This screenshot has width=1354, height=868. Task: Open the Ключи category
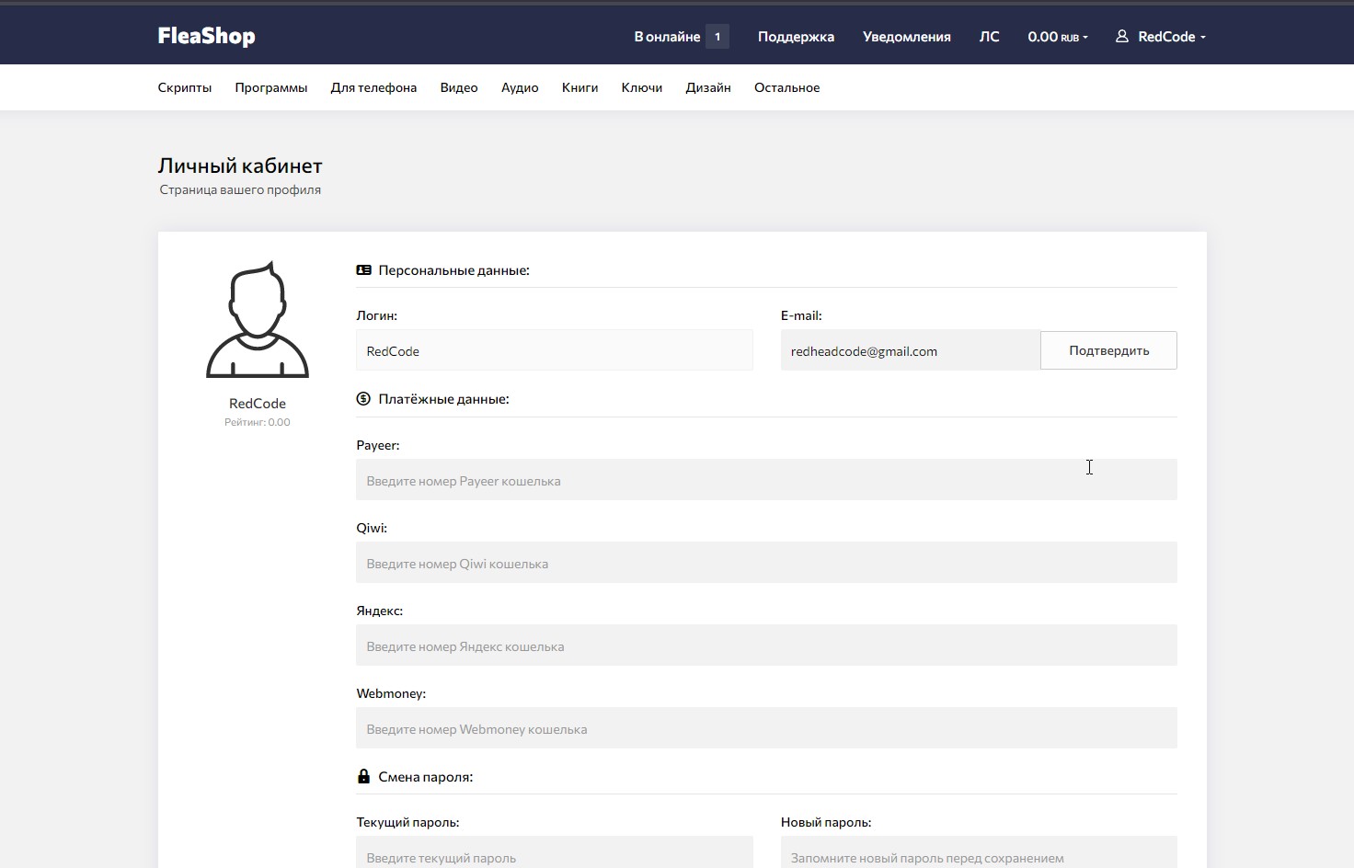tap(642, 87)
